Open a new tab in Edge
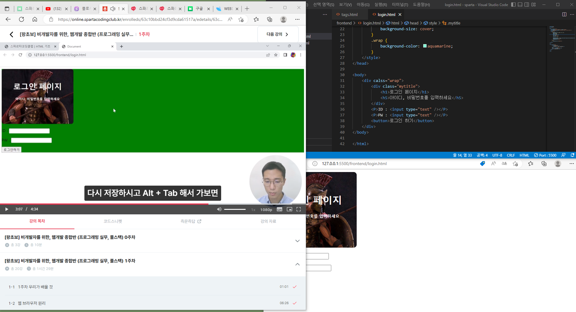Viewport: 576px width, 312px height. (247, 9)
